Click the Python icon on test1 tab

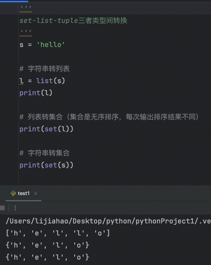tap(13, 193)
